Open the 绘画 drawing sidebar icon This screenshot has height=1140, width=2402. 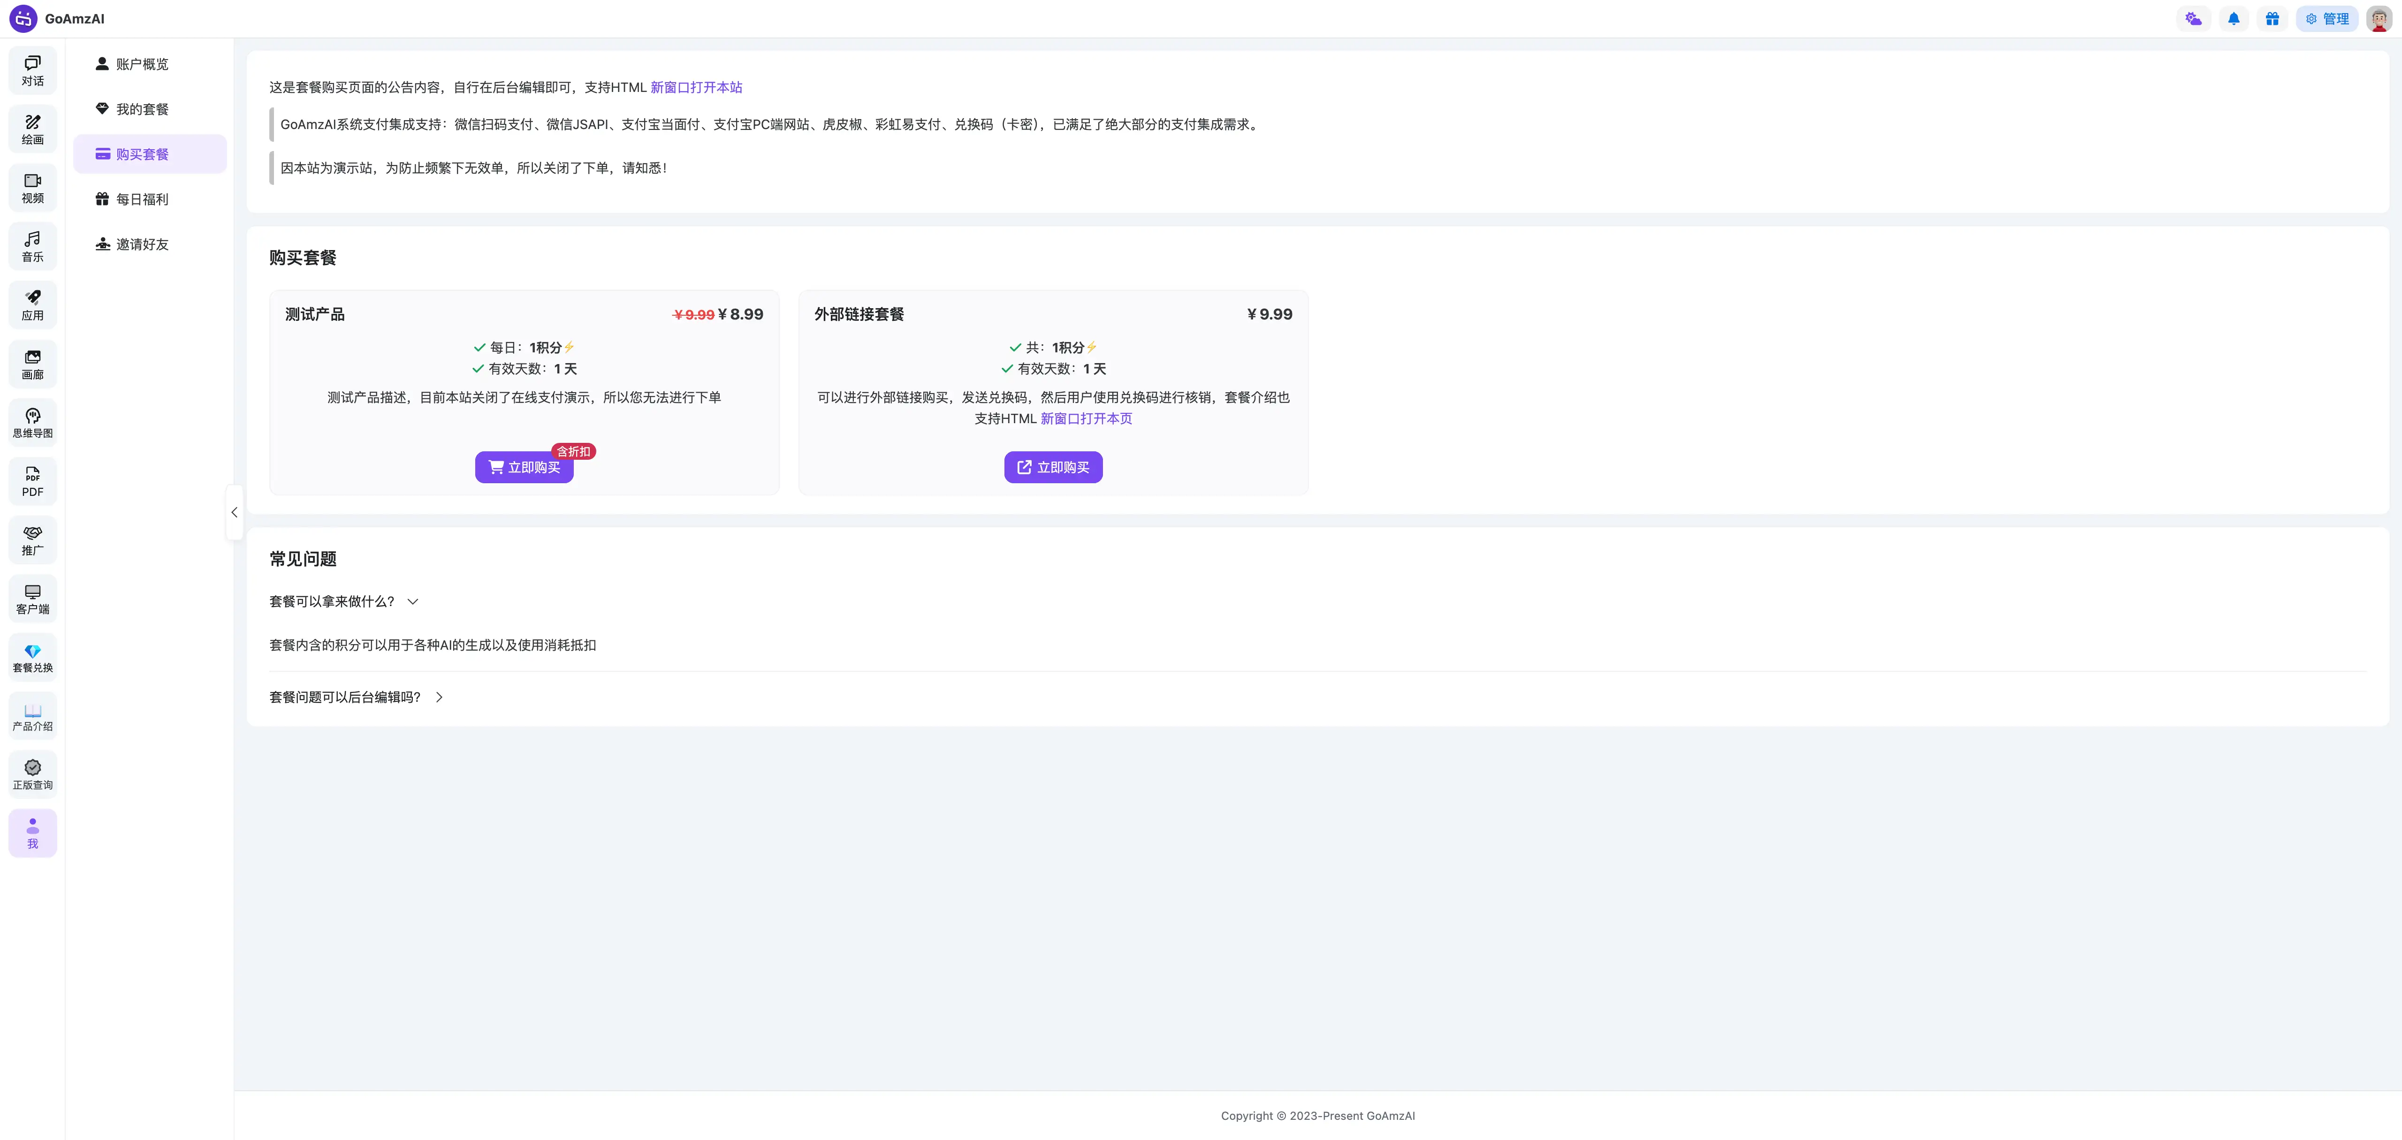pyautogui.click(x=33, y=129)
